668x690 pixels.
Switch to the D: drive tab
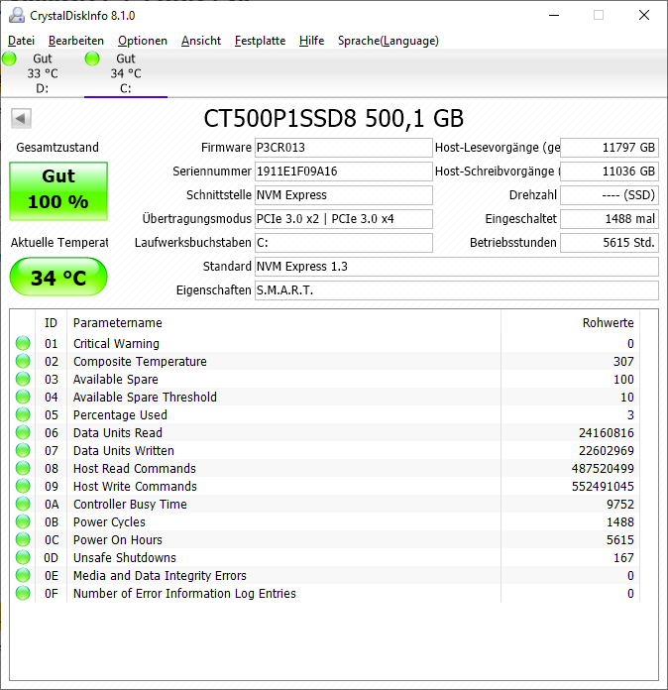(x=43, y=73)
